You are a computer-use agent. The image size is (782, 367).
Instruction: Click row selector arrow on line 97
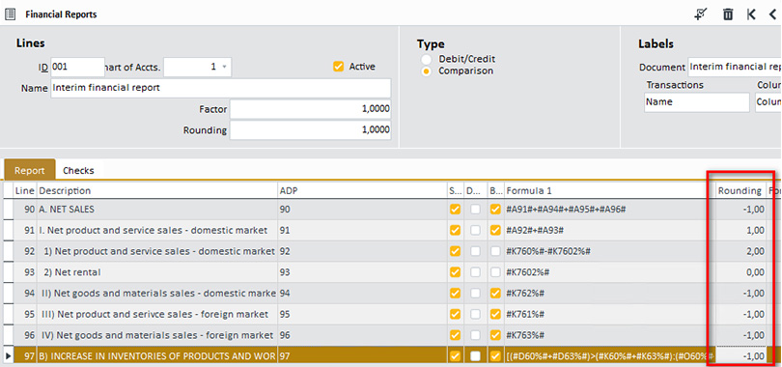pyautogui.click(x=8, y=356)
